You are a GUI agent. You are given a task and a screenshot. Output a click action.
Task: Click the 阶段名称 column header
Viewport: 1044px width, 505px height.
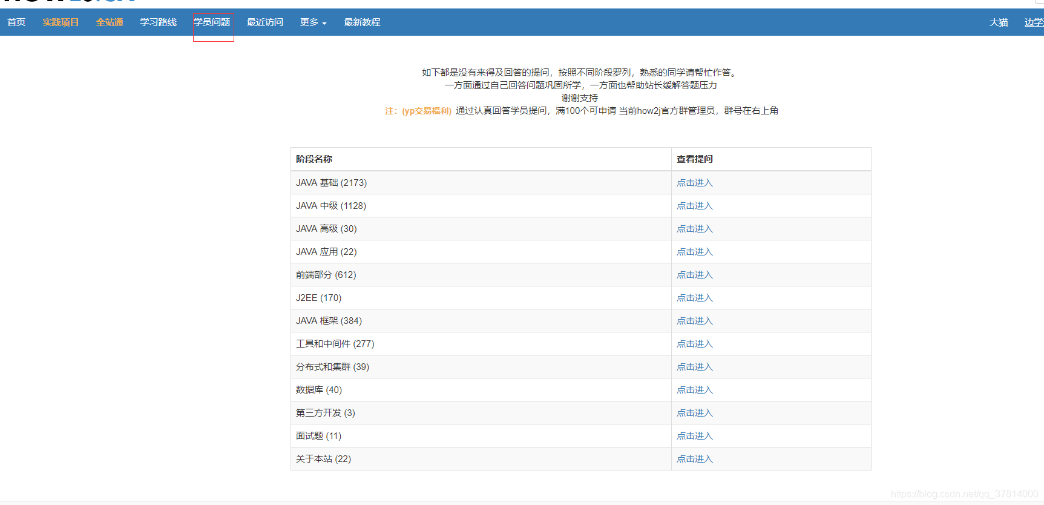coord(481,159)
